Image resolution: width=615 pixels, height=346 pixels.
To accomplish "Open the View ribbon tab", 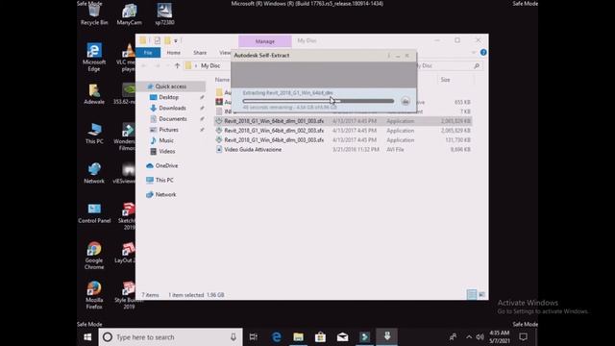I will pyautogui.click(x=225, y=53).
